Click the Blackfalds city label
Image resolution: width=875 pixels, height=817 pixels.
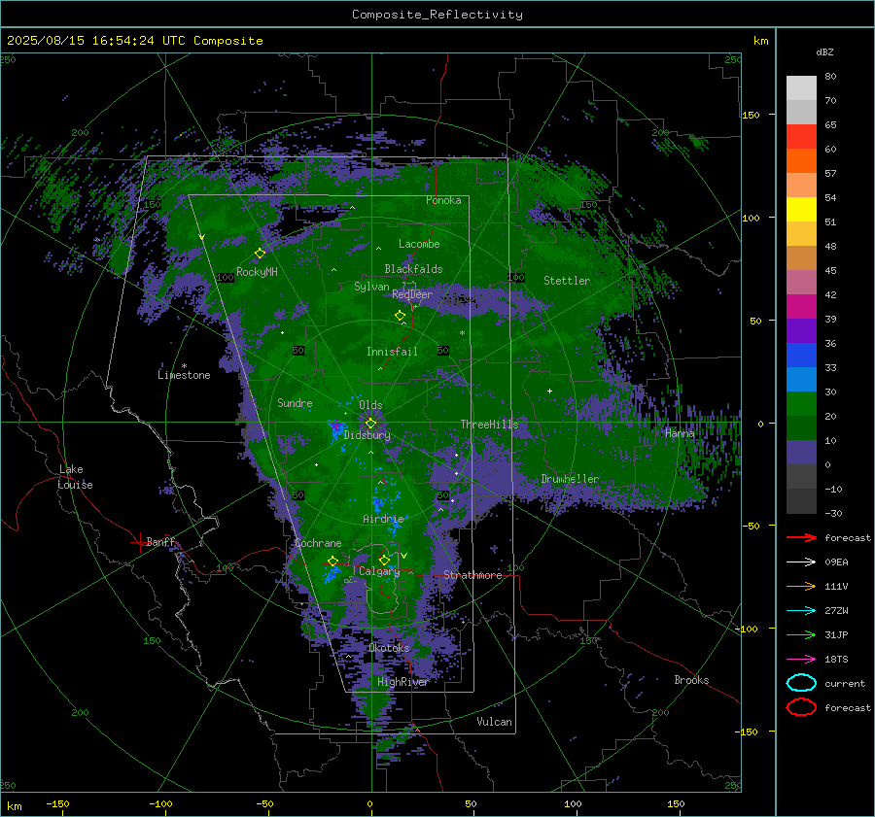[413, 269]
